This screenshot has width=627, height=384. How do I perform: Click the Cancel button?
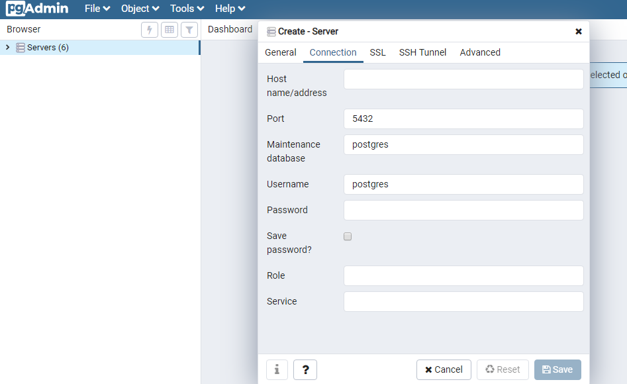click(x=444, y=369)
